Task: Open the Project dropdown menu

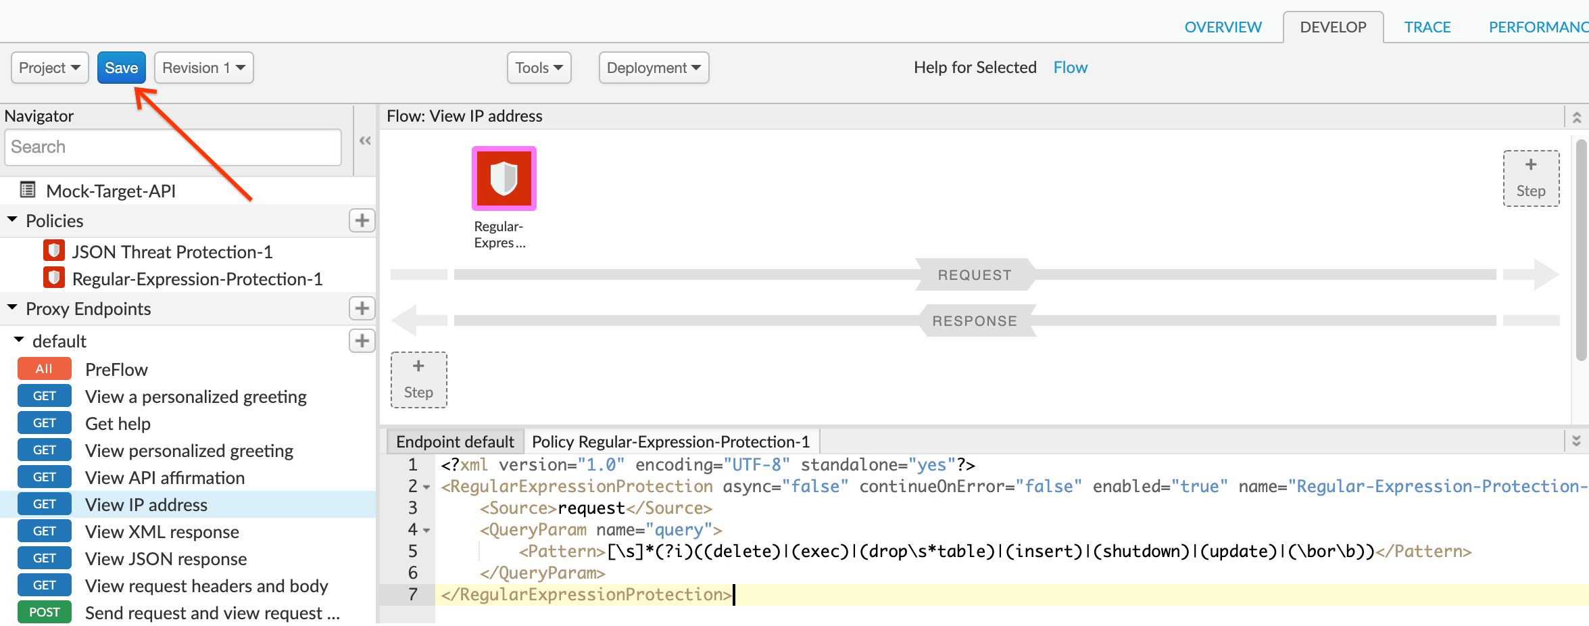Action: (49, 68)
